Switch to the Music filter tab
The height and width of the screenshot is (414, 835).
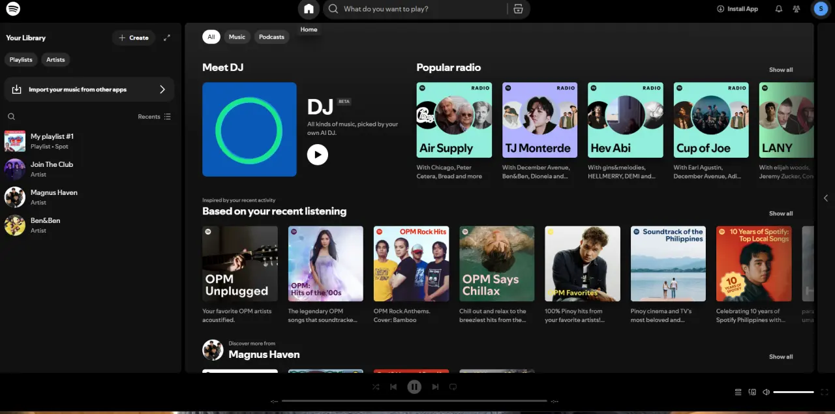click(237, 37)
